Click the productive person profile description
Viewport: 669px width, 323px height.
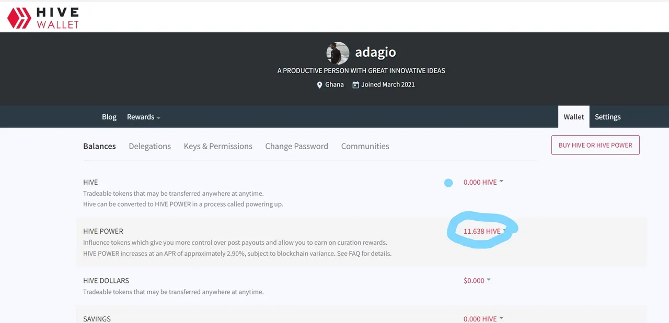click(361, 70)
